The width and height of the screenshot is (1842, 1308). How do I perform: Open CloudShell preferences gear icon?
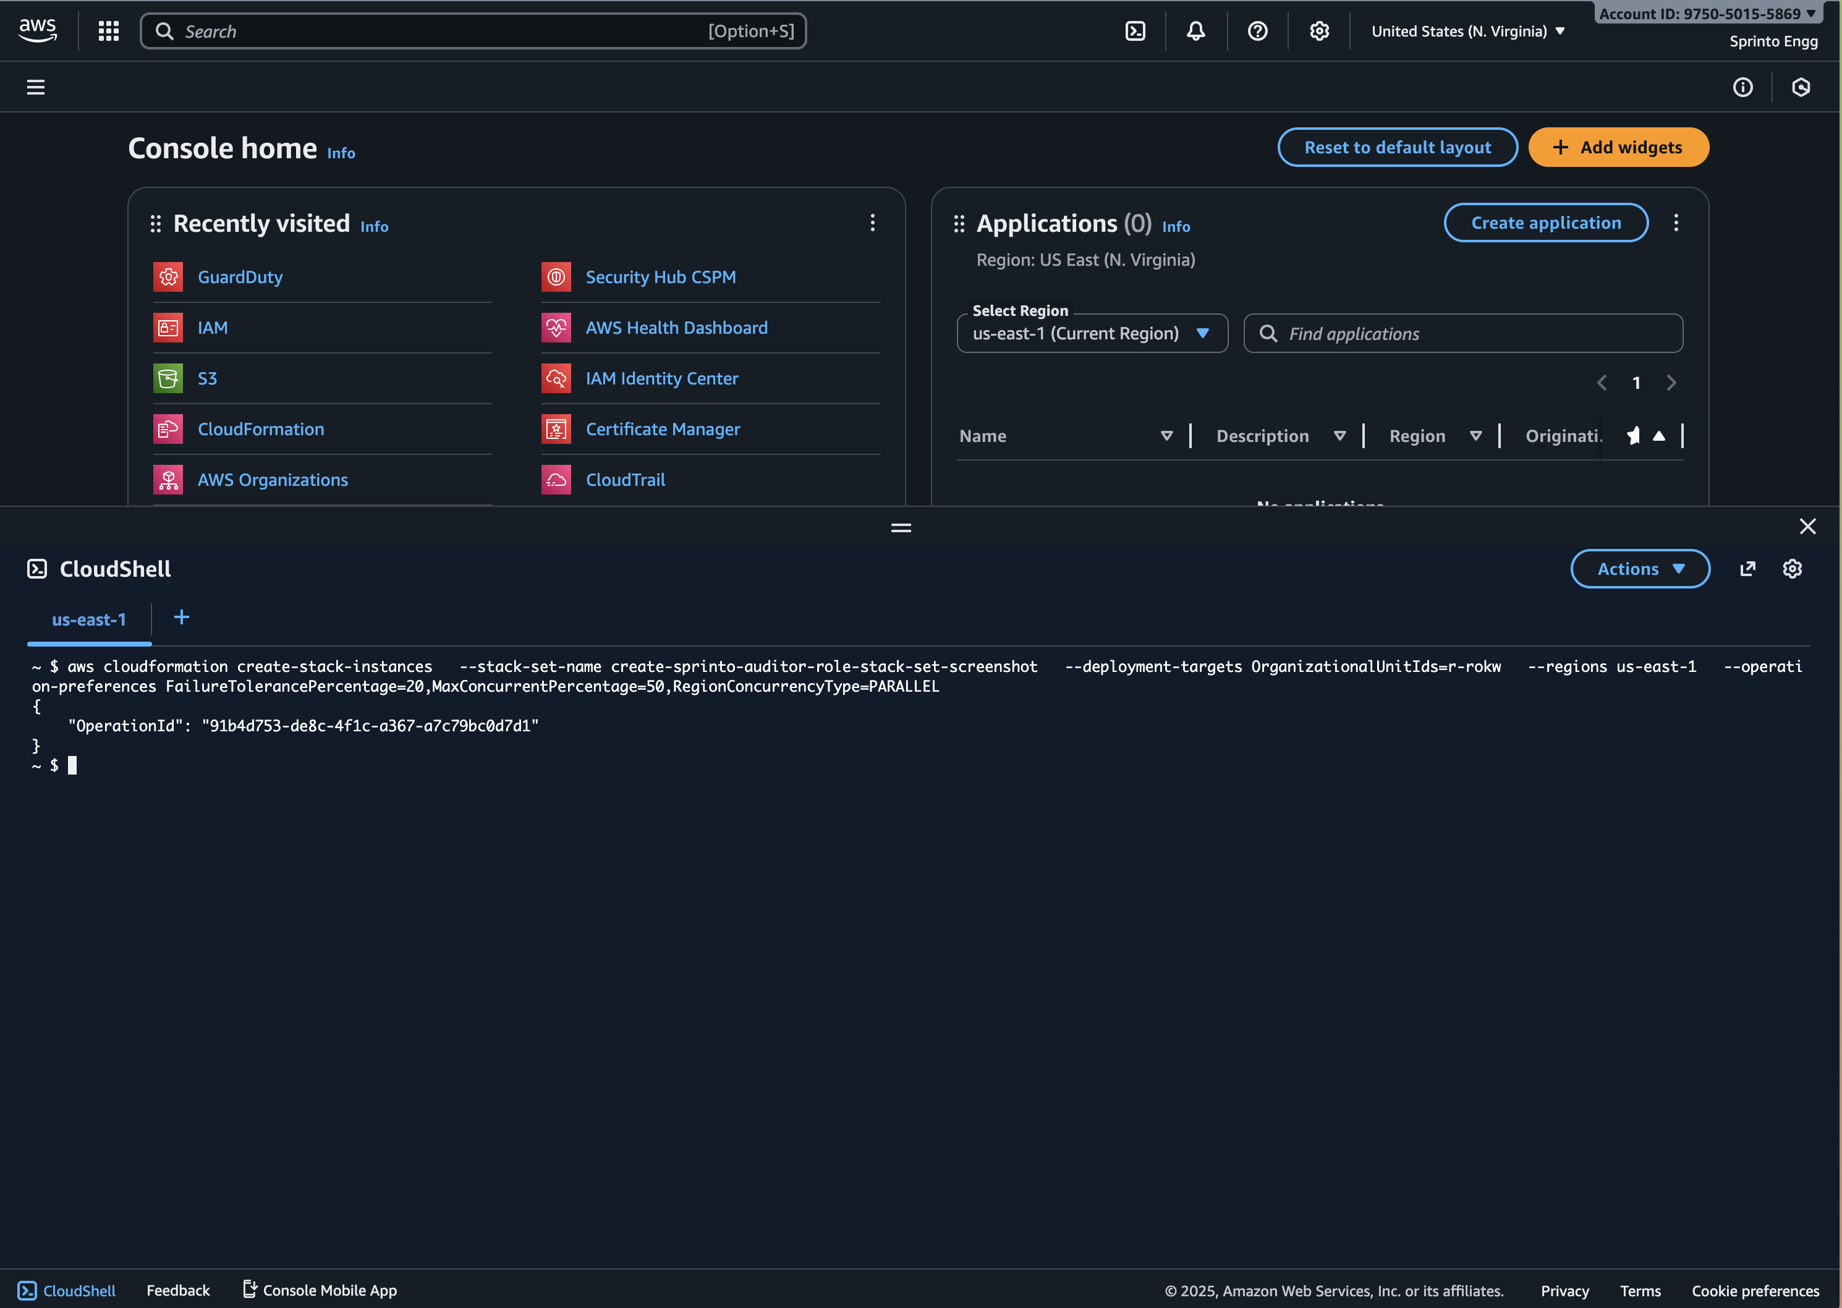[1792, 569]
